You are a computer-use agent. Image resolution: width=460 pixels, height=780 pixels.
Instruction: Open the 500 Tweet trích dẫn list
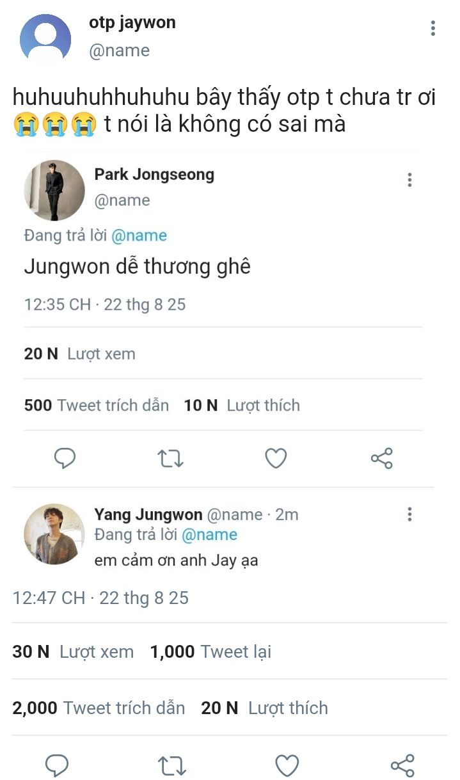tap(97, 405)
